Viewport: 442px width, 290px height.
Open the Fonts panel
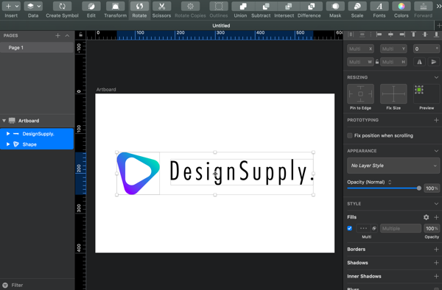pyautogui.click(x=379, y=6)
